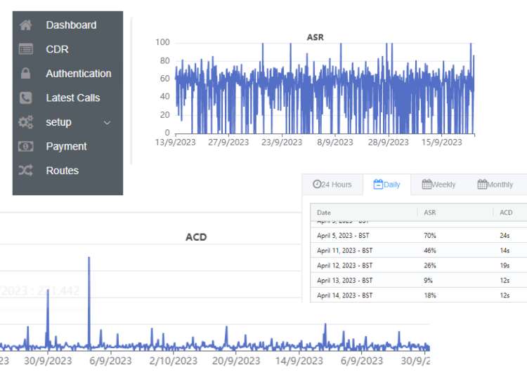Open the Payment money icon
The image size is (527, 372).
tap(26, 147)
